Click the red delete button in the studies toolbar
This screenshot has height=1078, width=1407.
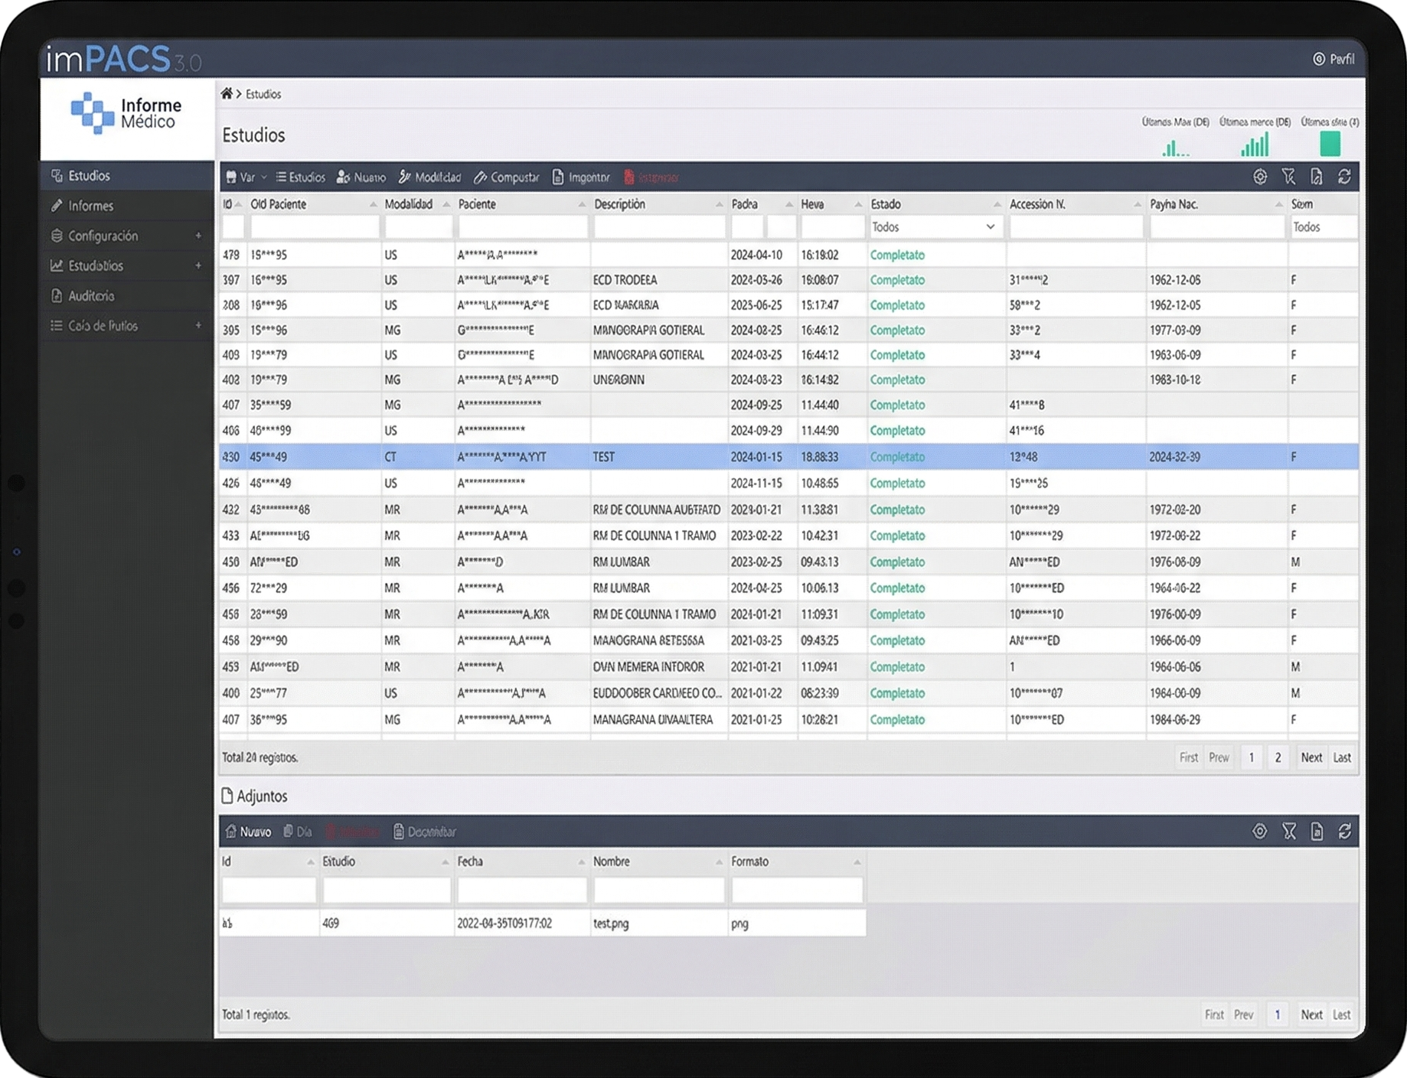tap(651, 177)
